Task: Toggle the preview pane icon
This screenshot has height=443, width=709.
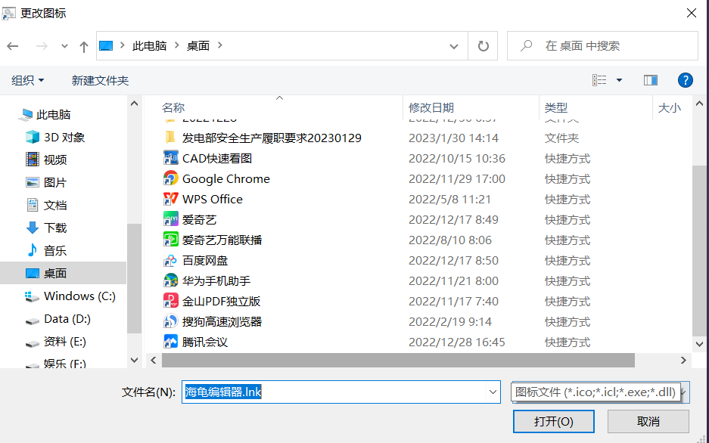Action: click(x=650, y=80)
